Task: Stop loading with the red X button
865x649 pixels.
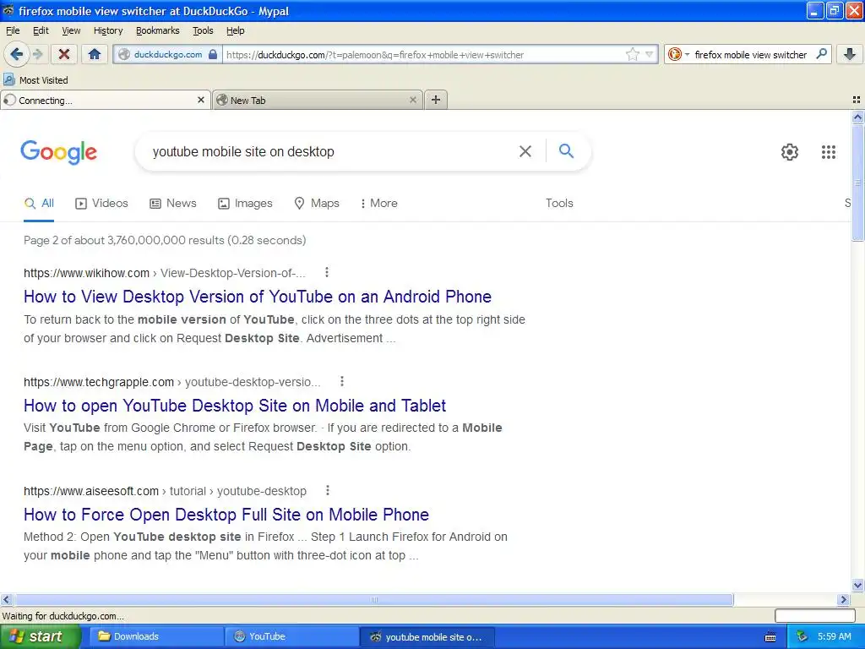Action: [x=64, y=54]
